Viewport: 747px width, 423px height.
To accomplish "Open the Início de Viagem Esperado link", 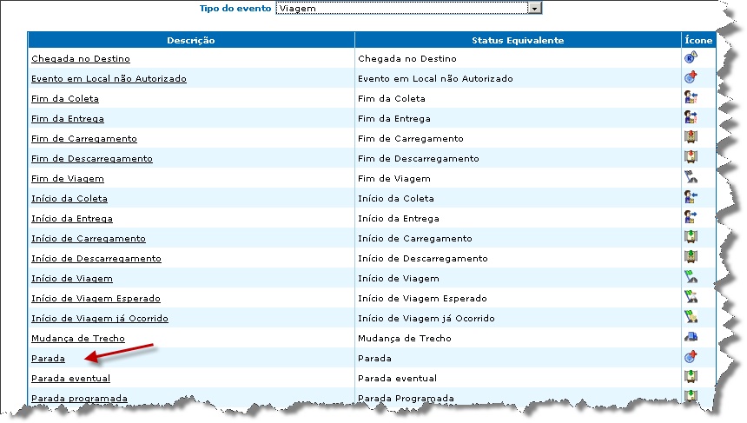I will pyautogui.click(x=96, y=299).
